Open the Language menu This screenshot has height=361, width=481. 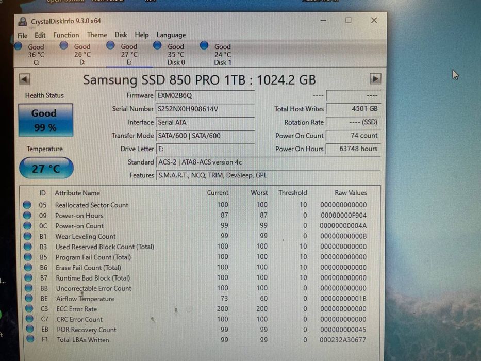coord(171,35)
